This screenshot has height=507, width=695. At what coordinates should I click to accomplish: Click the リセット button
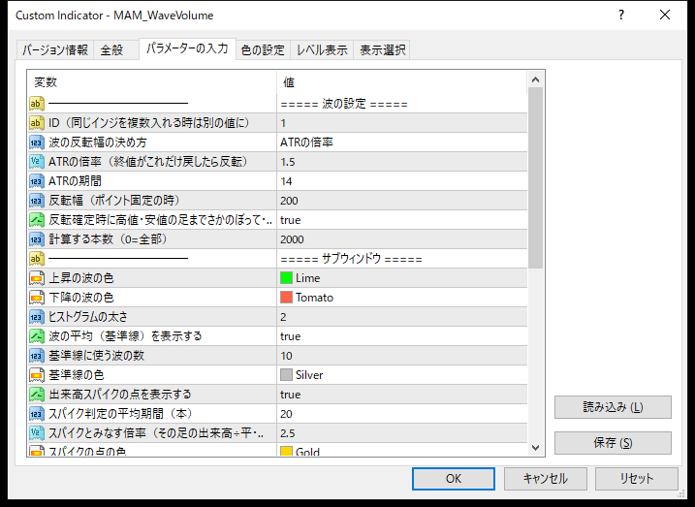(x=637, y=479)
